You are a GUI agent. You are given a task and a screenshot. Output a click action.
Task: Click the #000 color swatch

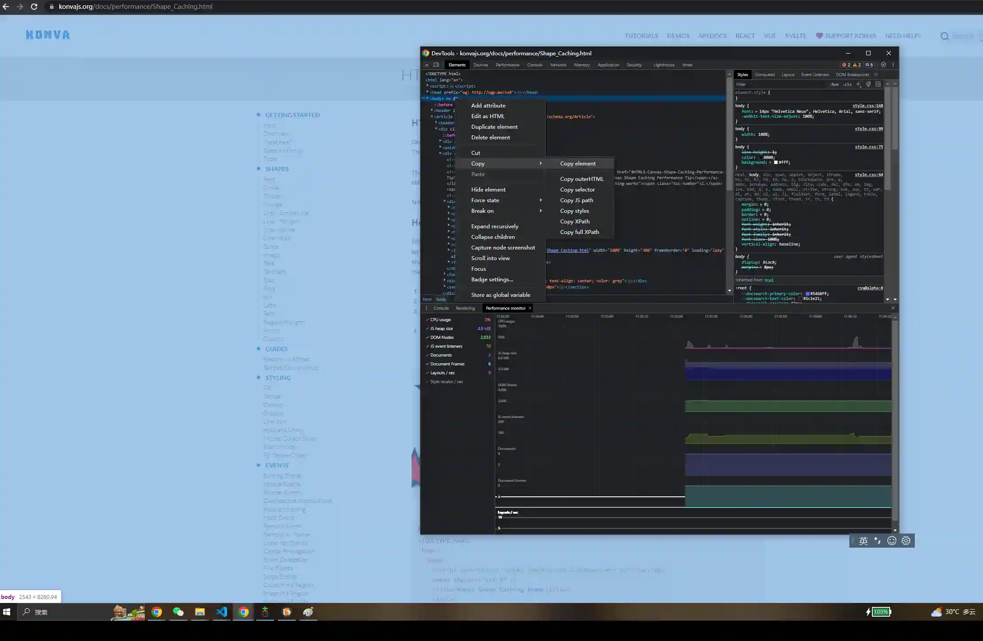click(x=761, y=157)
